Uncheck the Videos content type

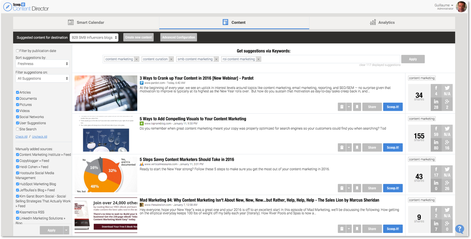(x=18, y=111)
